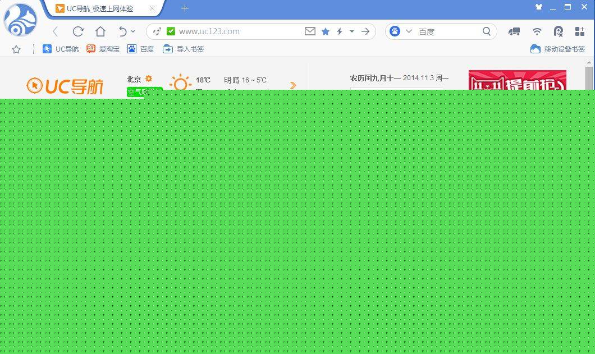Image resolution: width=595 pixels, height=354 pixels.
Task: Click the UC browser logo
Action: click(20, 20)
